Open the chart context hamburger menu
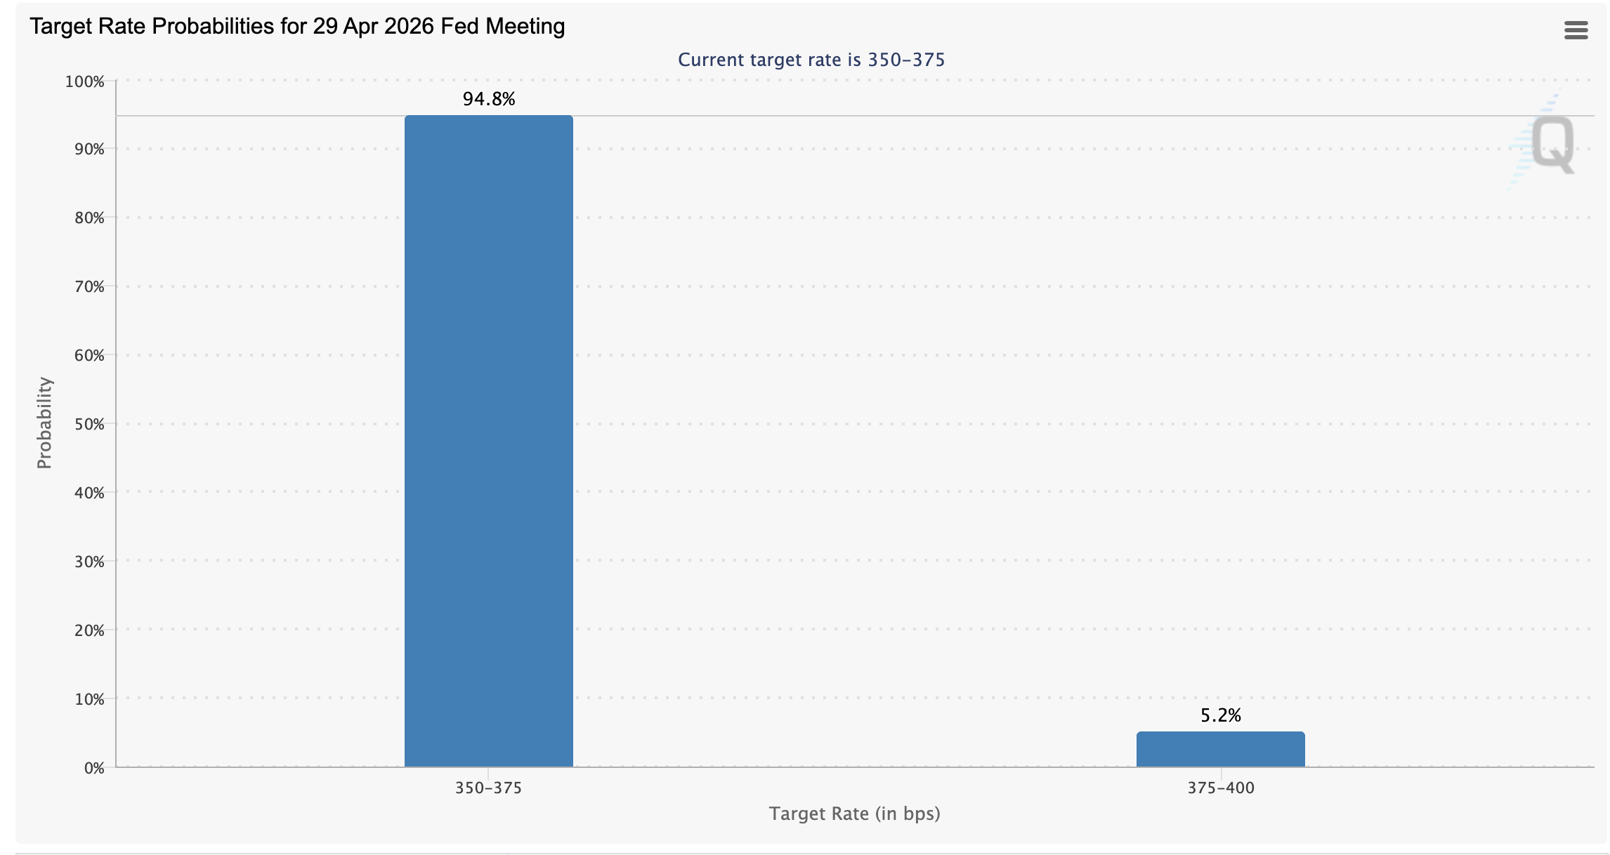 click(x=1576, y=30)
